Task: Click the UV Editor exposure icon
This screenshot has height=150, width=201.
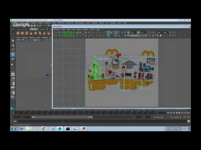Action: tap(128, 32)
